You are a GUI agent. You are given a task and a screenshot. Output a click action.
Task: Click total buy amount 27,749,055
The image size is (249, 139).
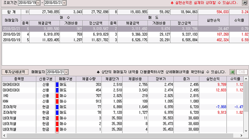[x=51, y=12]
